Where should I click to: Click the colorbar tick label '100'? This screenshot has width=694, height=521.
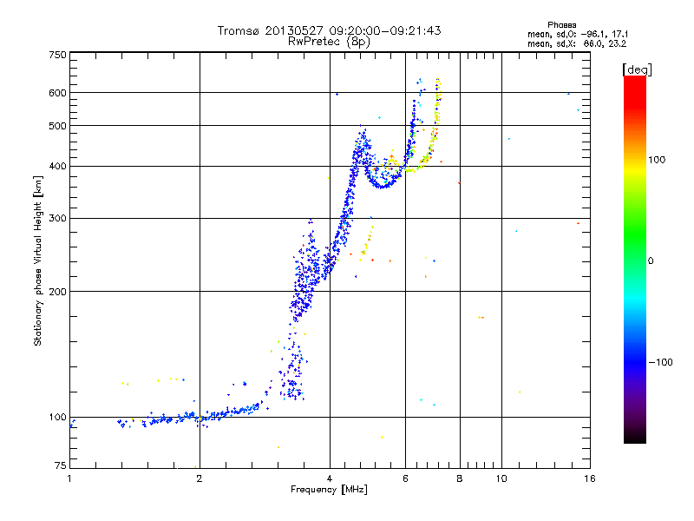(x=657, y=160)
